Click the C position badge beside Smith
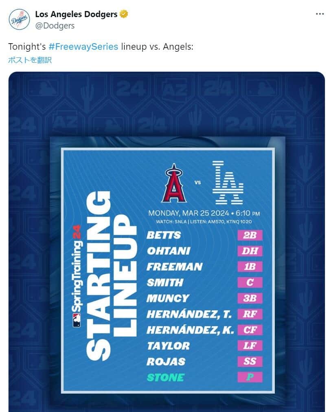 pos(250,283)
